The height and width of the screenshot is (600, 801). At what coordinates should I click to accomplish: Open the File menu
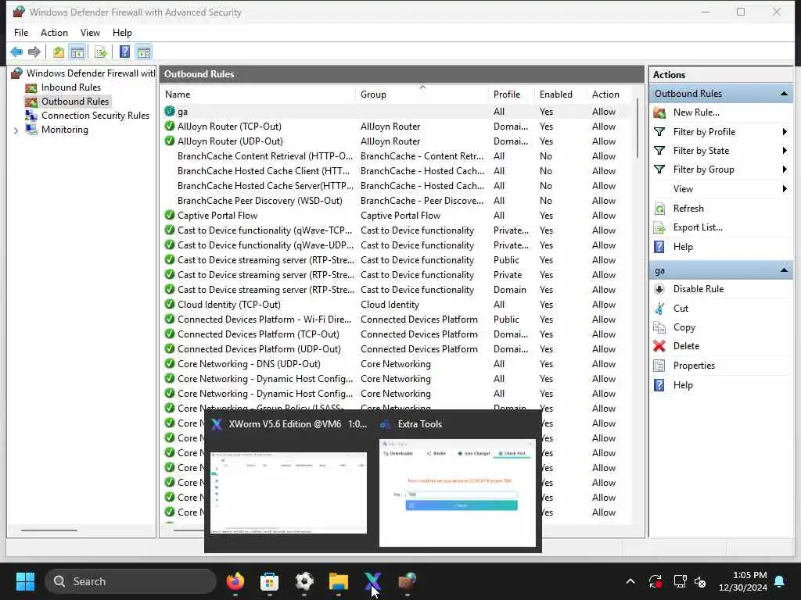(x=21, y=33)
